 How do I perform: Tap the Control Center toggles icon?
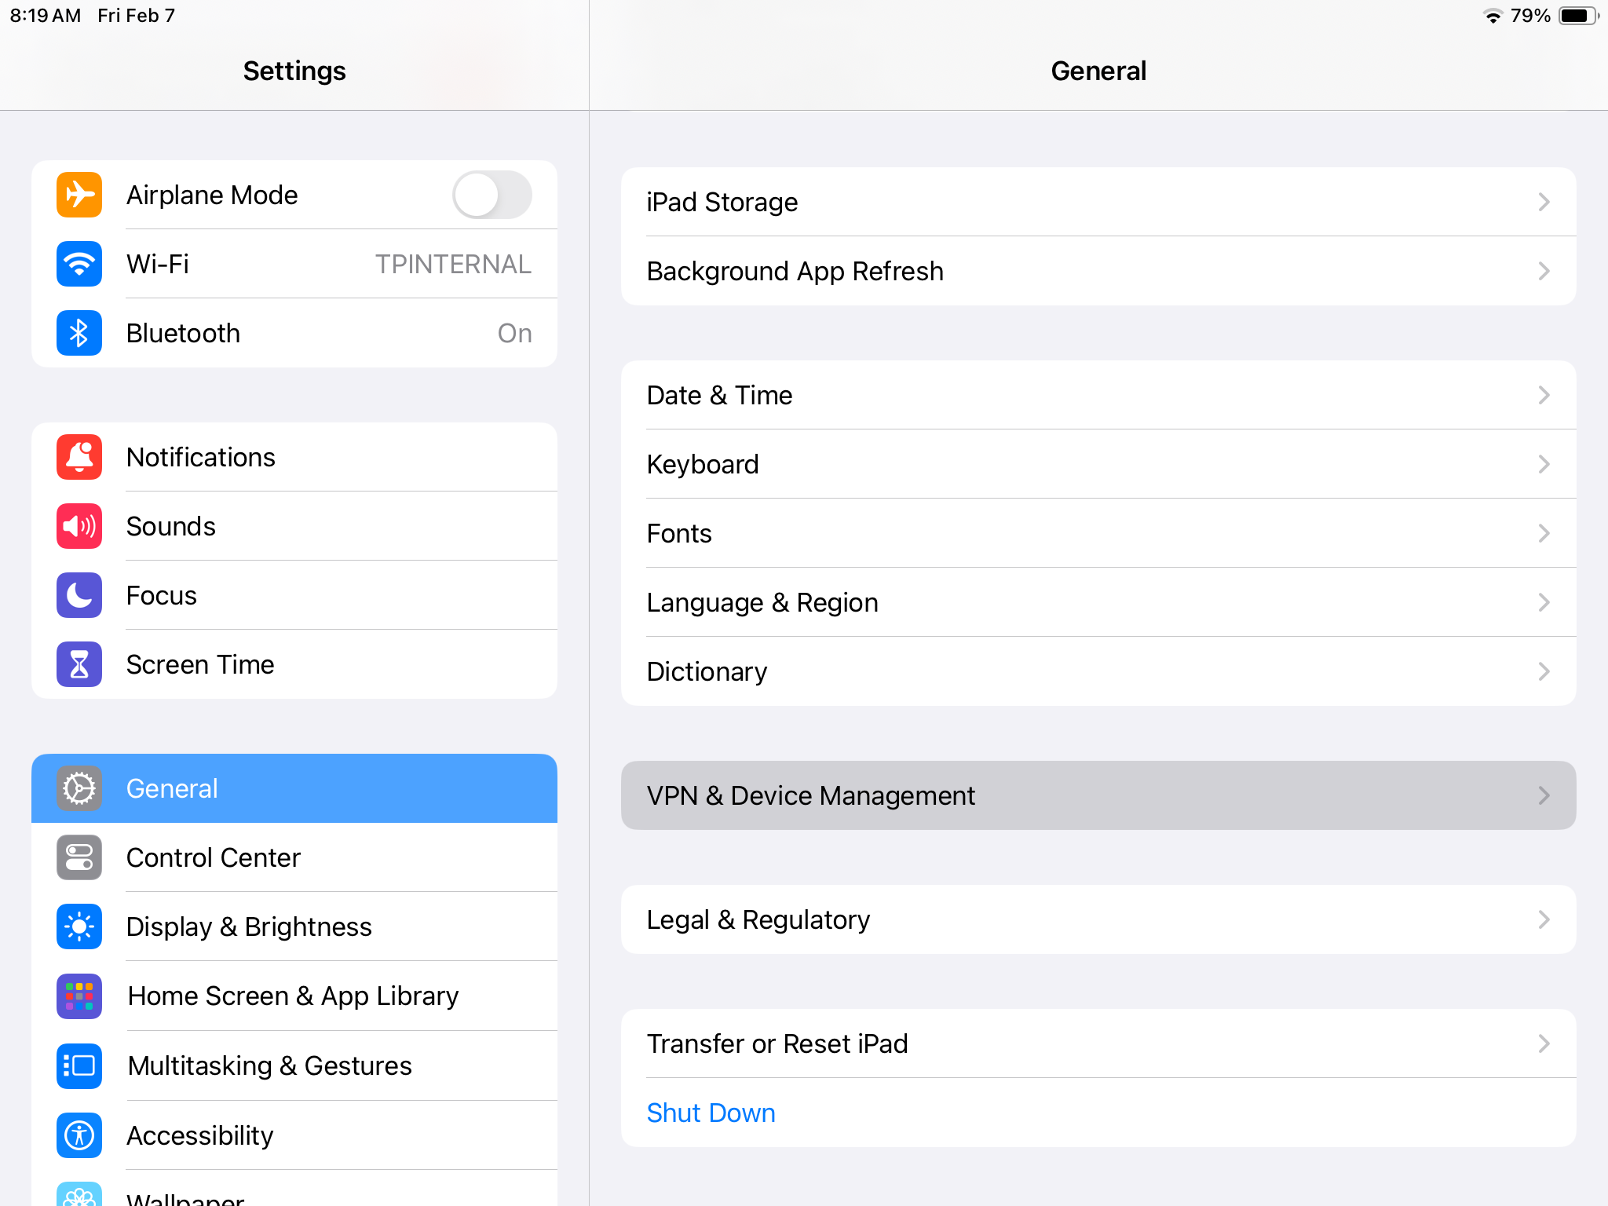click(x=79, y=857)
